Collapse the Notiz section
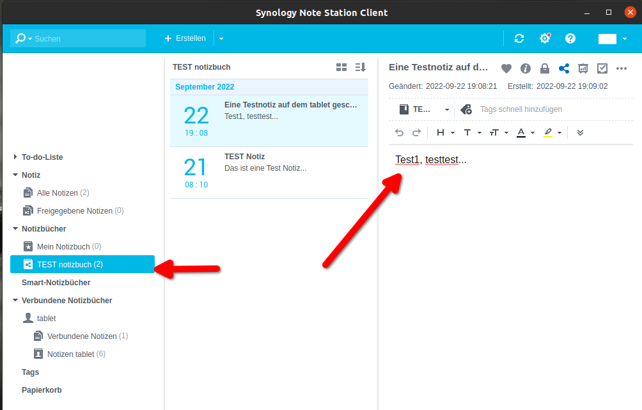642x410 pixels. click(x=15, y=175)
